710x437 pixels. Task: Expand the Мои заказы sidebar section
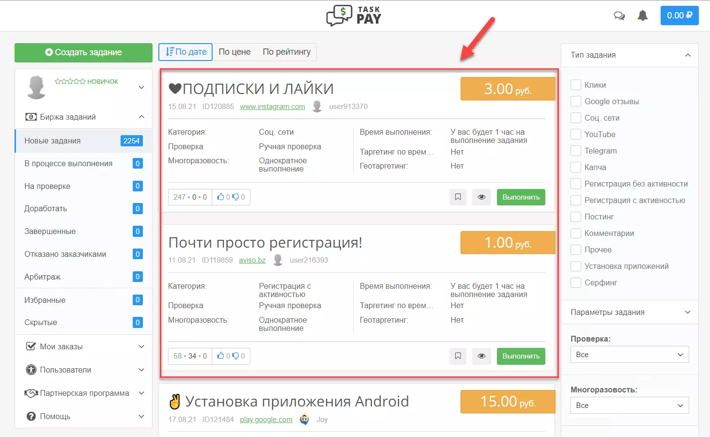point(84,346)
